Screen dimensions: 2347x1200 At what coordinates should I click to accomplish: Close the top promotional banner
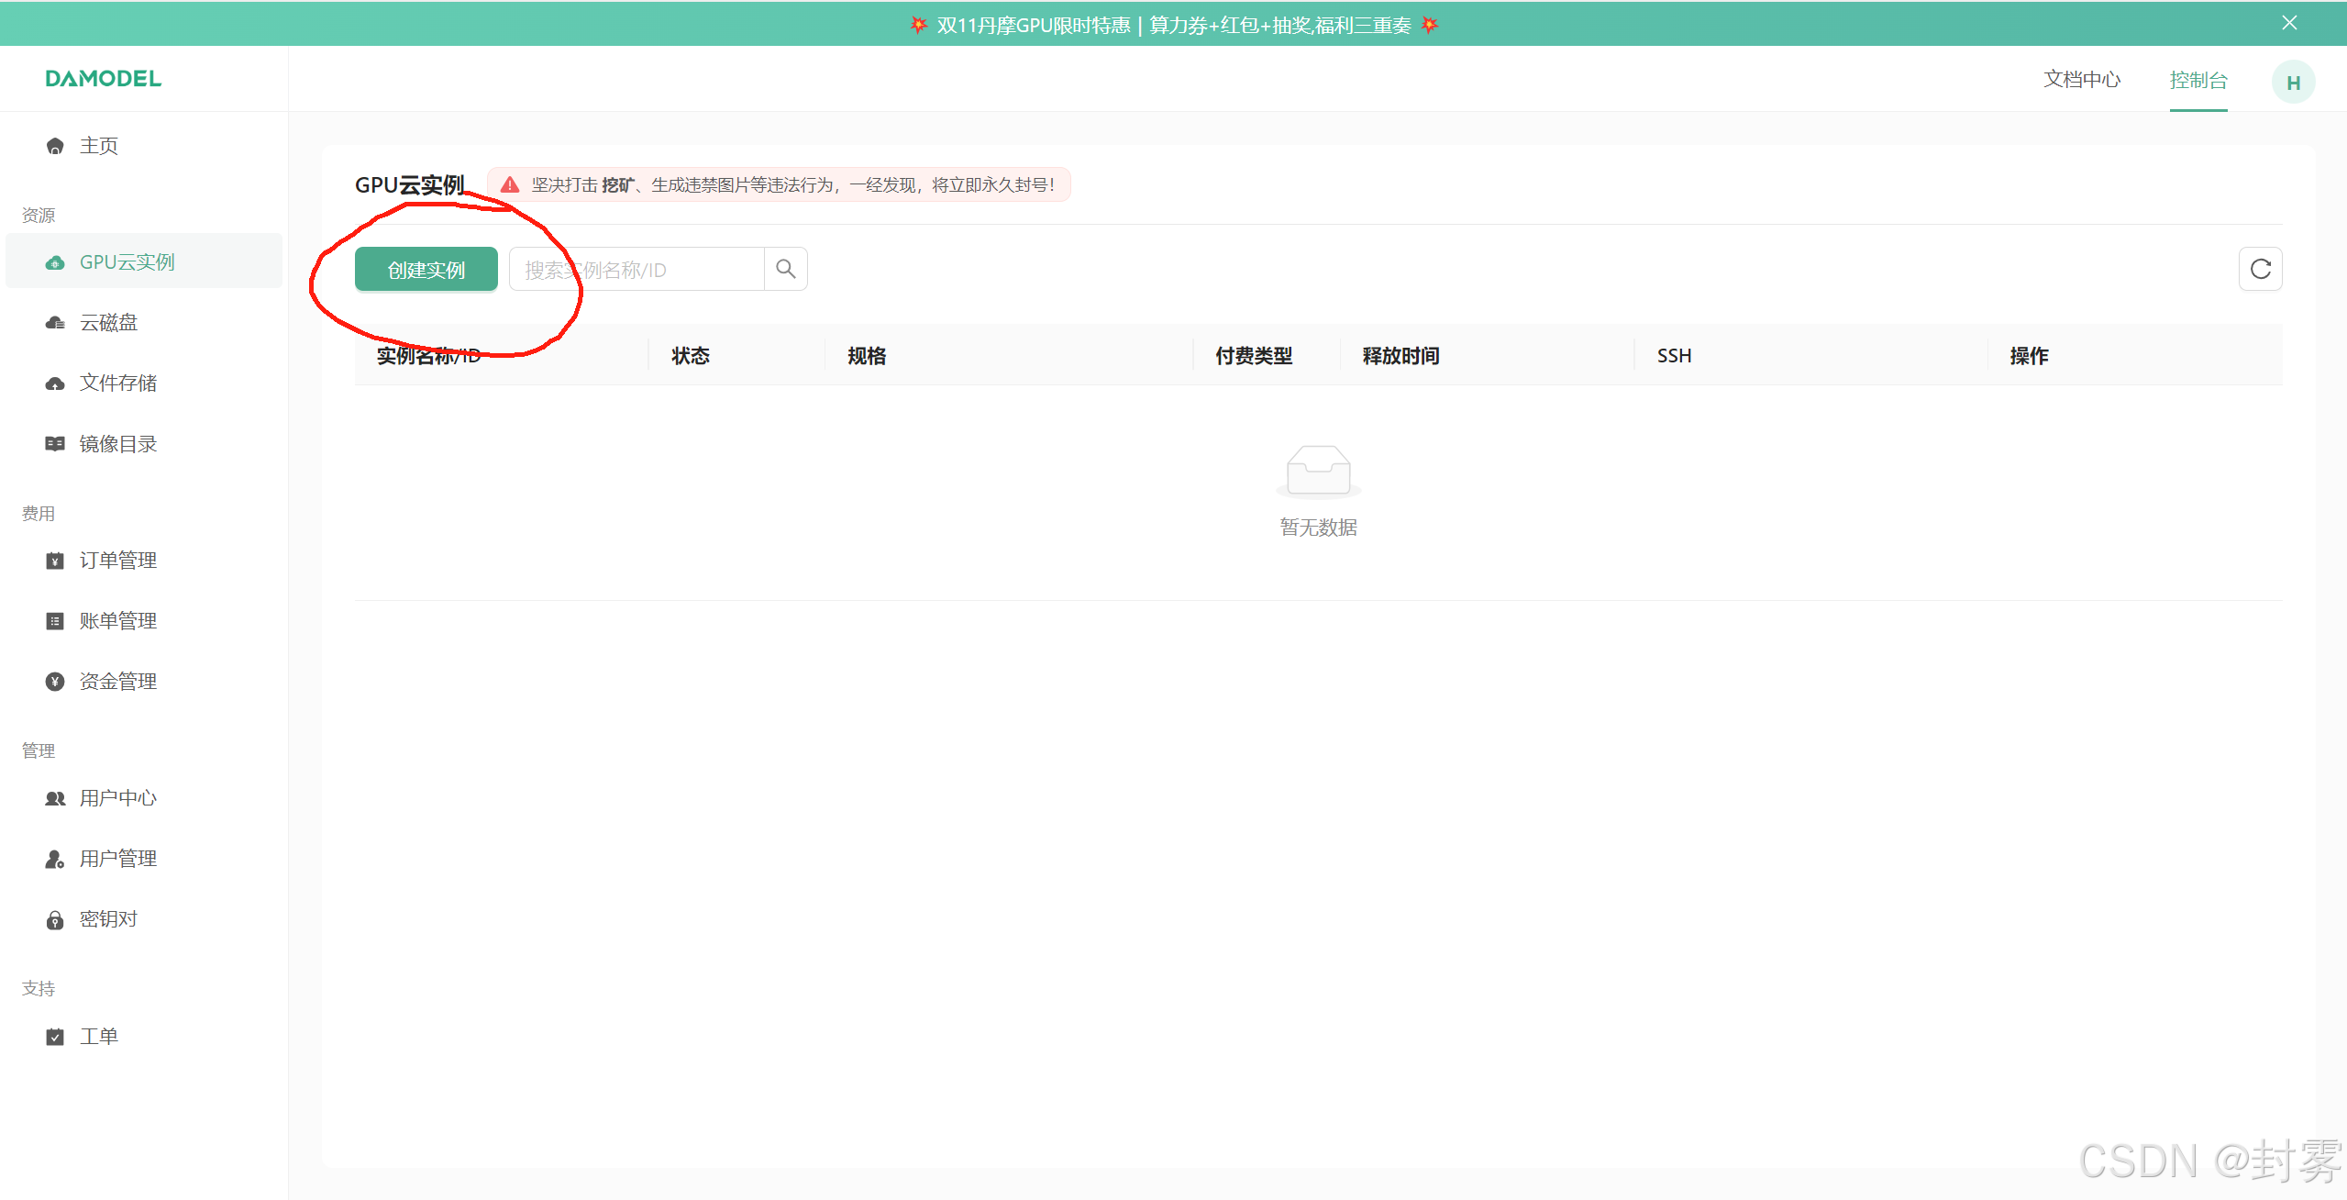2289,23
